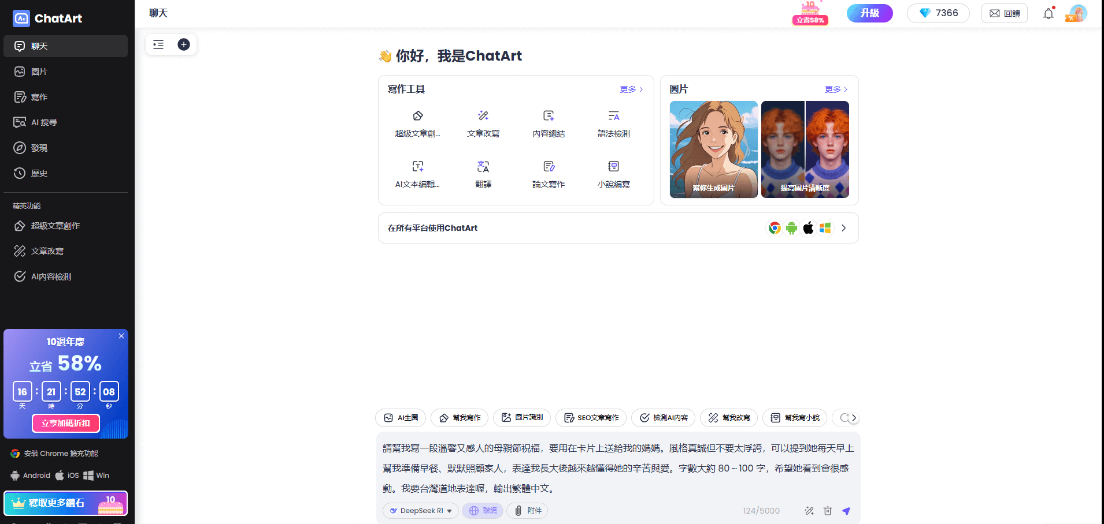
Task: Select the SEO文章寫作 quick action chip
Action: coord(591,418)
